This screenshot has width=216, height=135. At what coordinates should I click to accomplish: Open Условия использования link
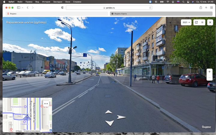(x=32, y=131)
